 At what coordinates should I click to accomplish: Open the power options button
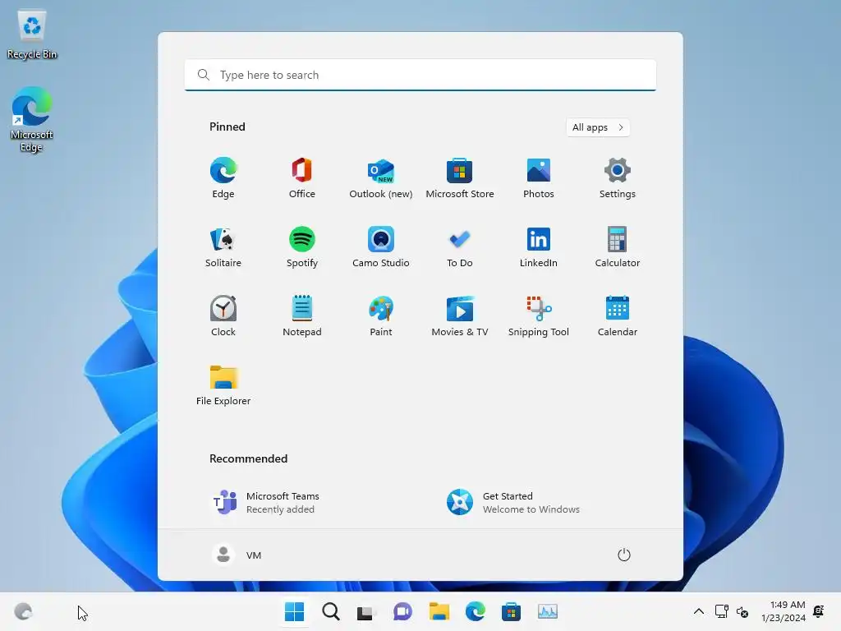click(623, 555)
